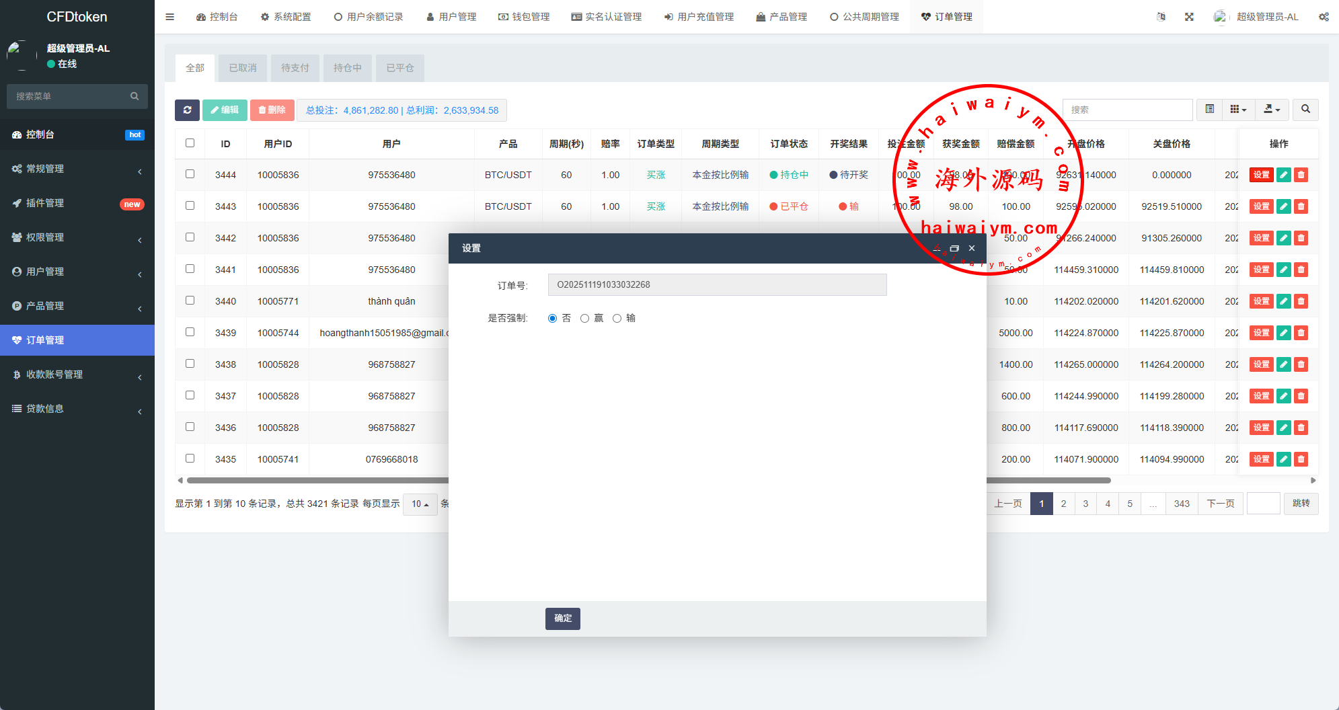Click the search icon in sidebar menu

(x=135, y=96)
